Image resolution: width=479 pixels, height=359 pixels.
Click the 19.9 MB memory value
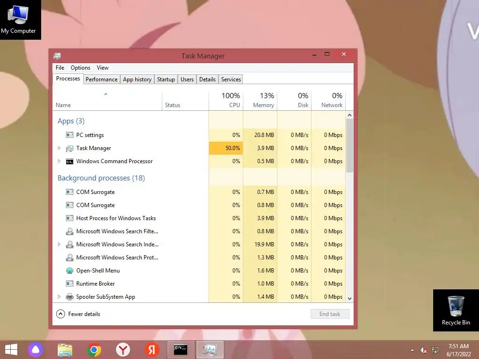coord(264,244)
